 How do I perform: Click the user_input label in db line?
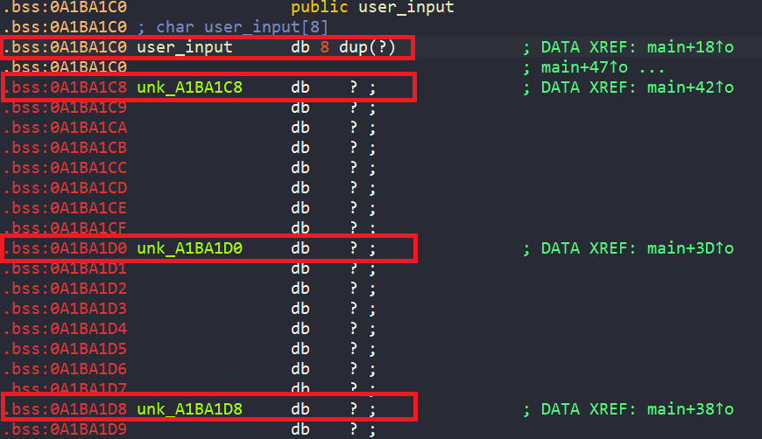(x=185, y=47)
